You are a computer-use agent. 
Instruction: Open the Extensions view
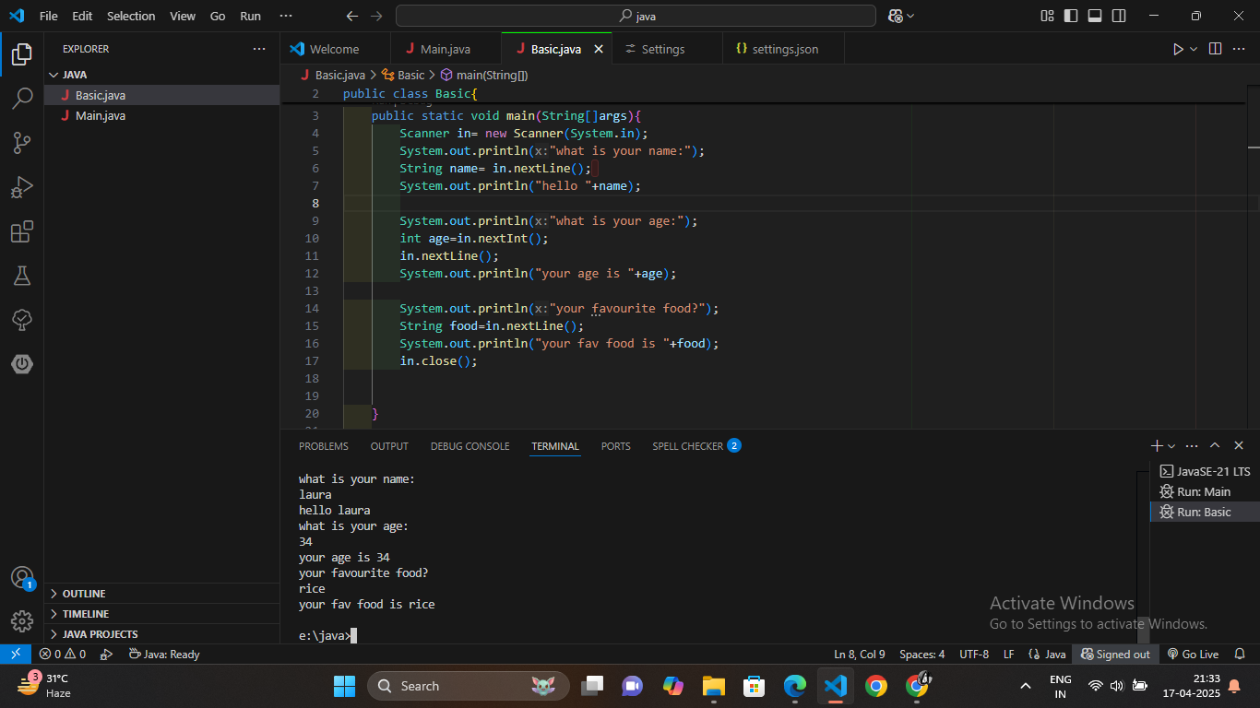point(22,231)
